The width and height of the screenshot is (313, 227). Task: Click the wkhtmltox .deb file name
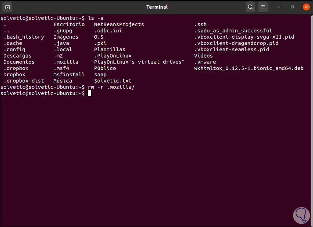click(249, 68)
